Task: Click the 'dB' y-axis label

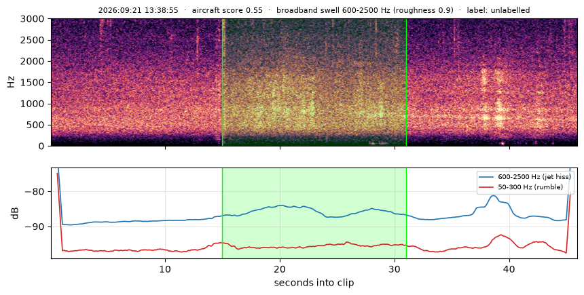Action: click(15, 213)
